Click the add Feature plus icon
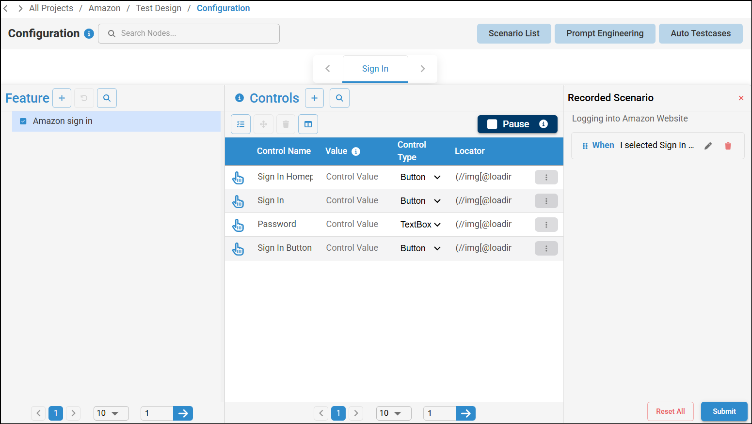 tap(62, 98)
